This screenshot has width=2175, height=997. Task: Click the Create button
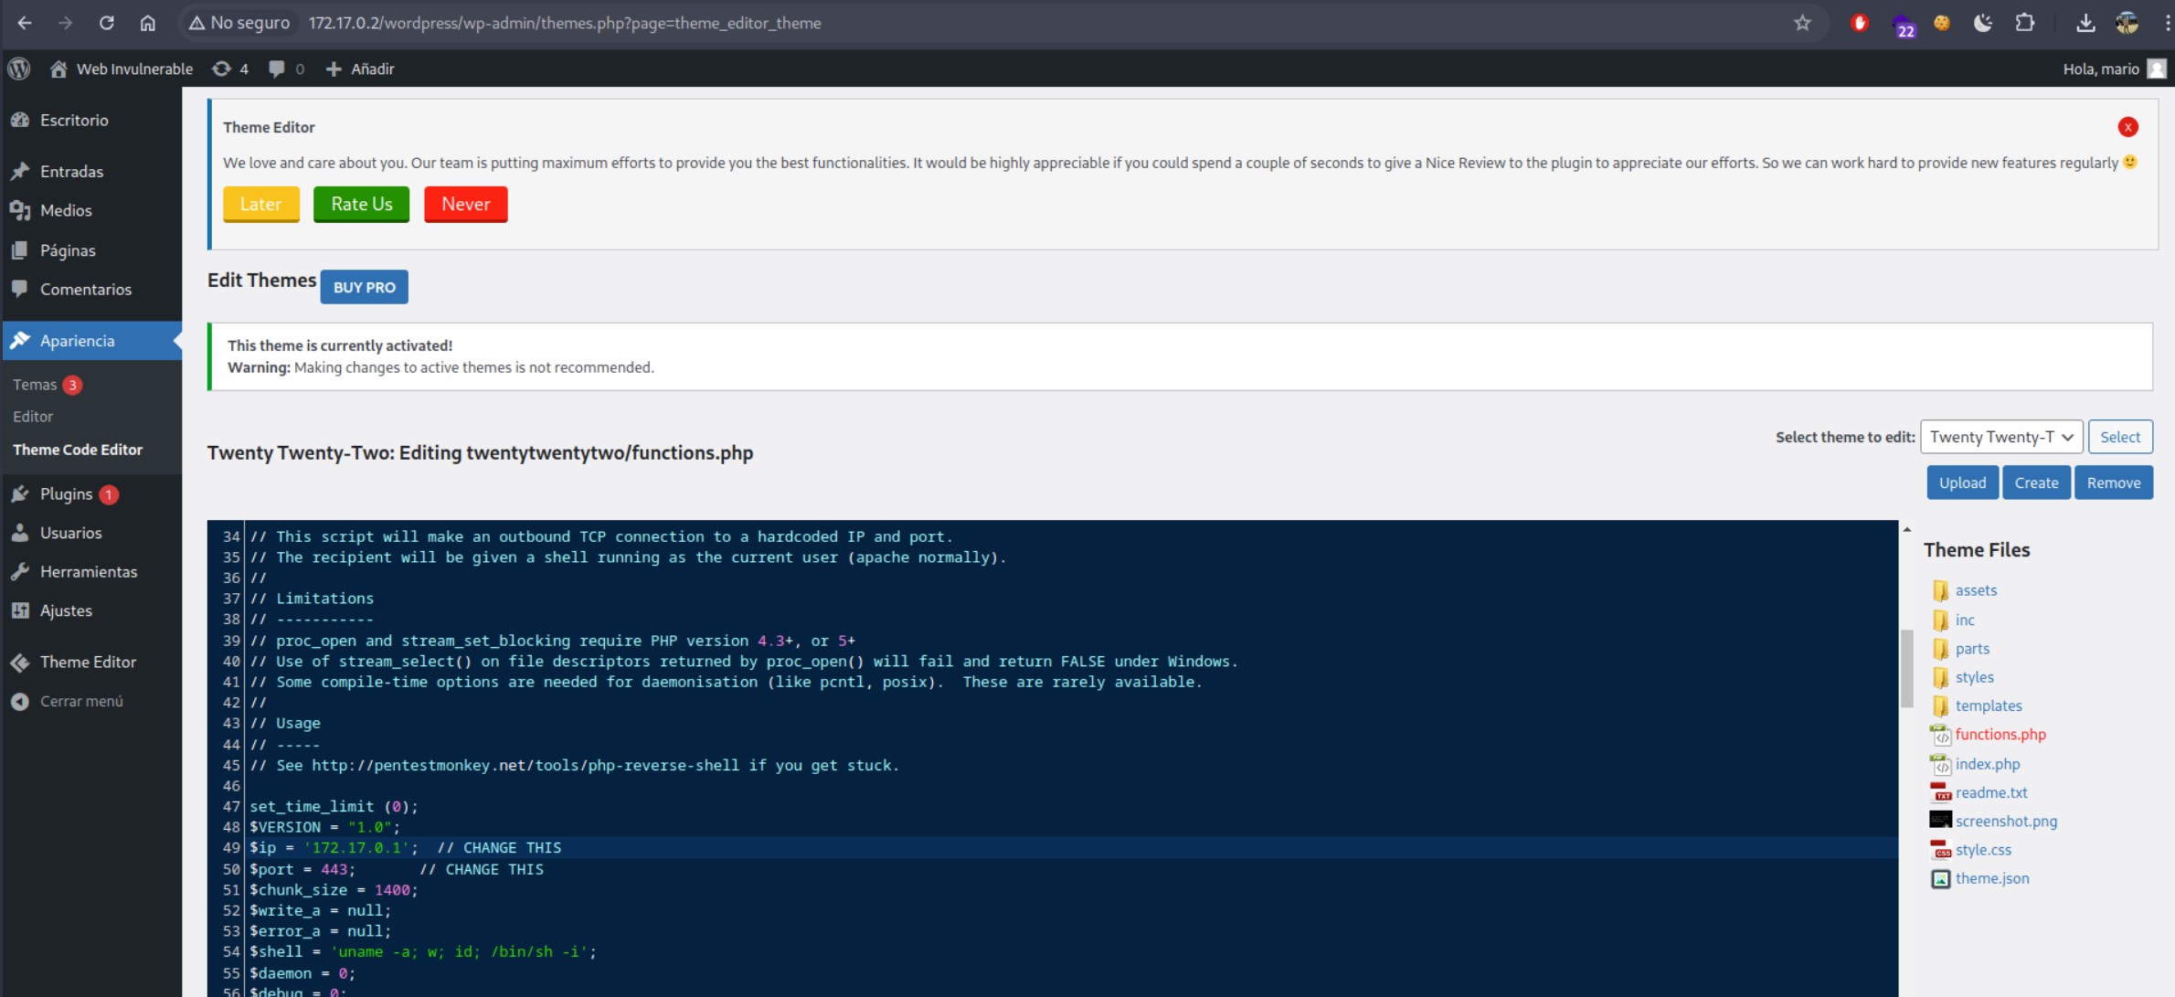click(2036, 483)
